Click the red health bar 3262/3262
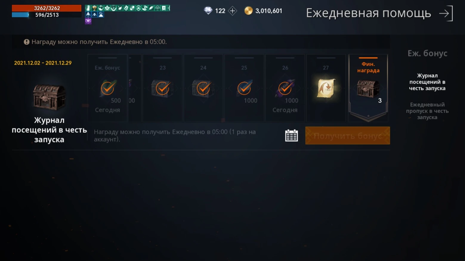Viewport: 465px width, 261px height. pos(47,8)
